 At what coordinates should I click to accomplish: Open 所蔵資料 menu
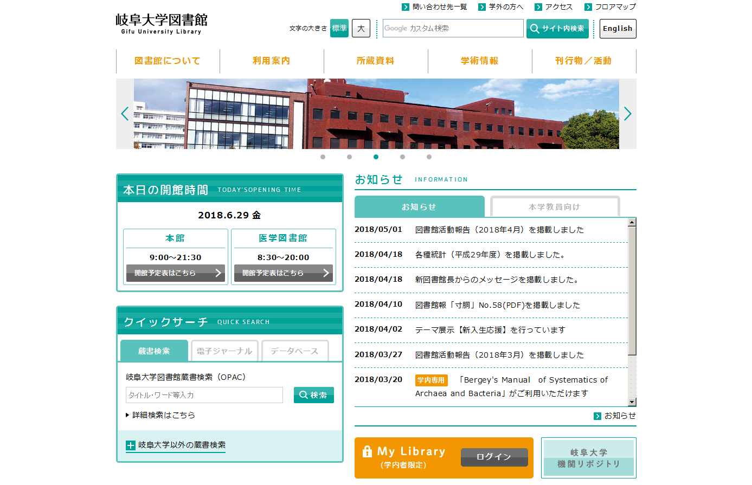[x=376, y=61]
